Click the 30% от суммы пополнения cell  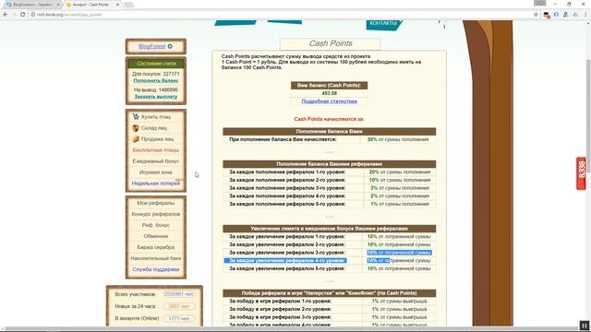(398, 139)
